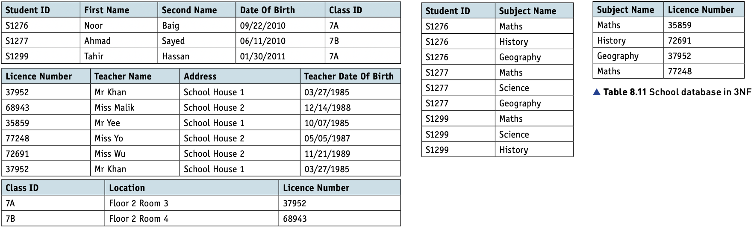Image resolution: width=754 pixels, height=229 pixels.
Task: Select the Tahir first name cell
Action: 119,56
